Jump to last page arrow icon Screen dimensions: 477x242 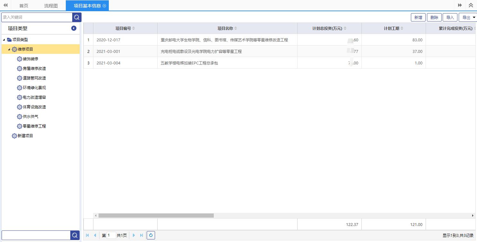[x=142, y=235]
